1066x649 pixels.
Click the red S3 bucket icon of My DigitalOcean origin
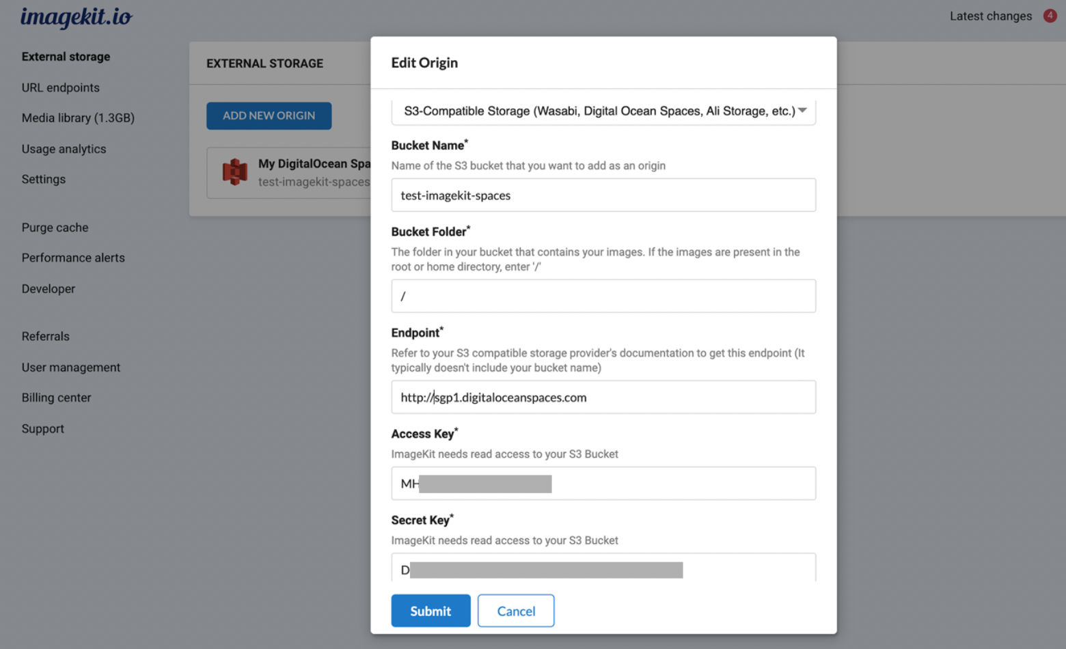pos(235,172)
